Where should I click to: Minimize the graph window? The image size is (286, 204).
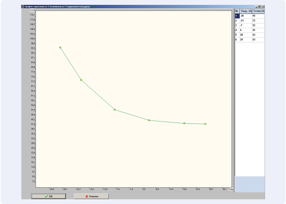tap(256, 7)
